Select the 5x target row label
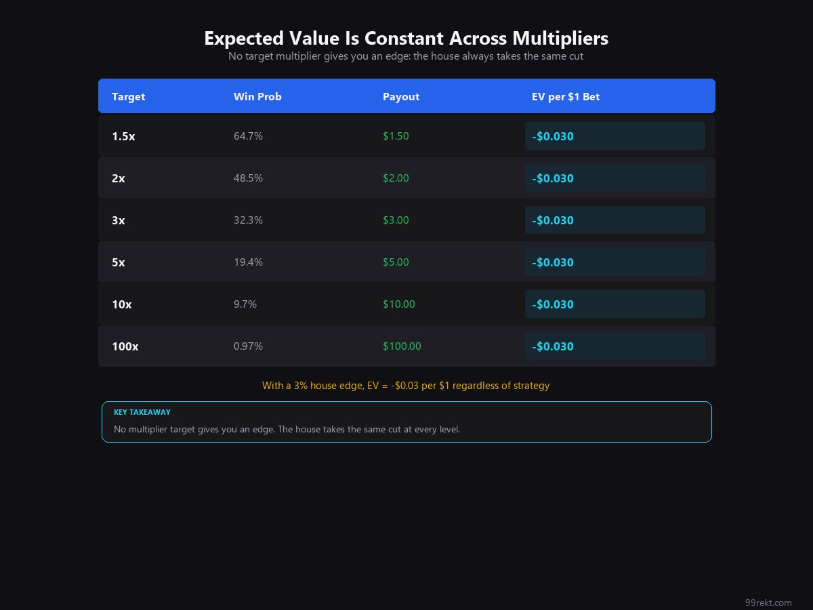Image resolution: width=813 pixels, height=610 pixels. [x=119, y=262]
